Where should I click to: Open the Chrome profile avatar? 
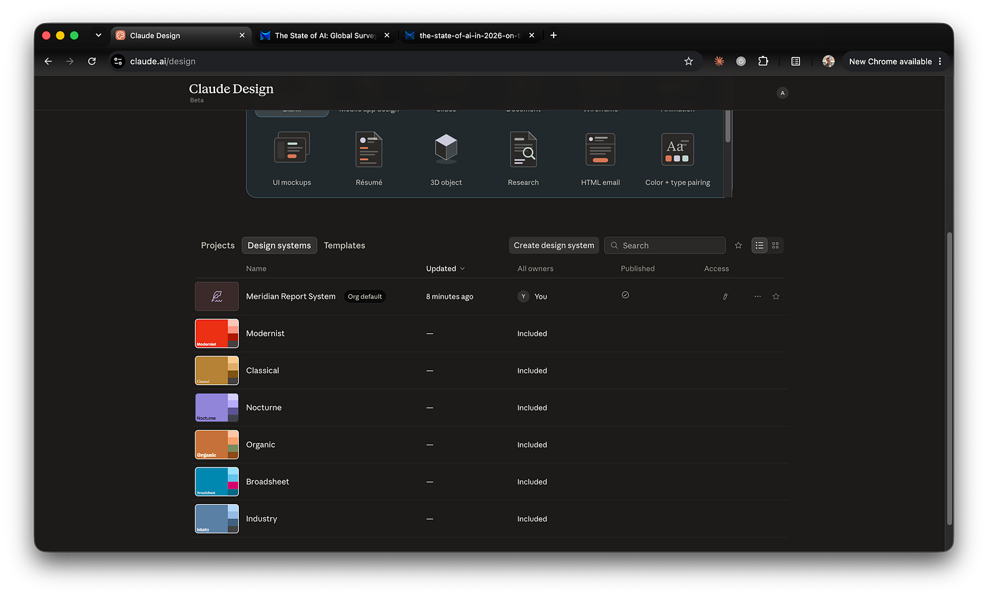point(829,61)
